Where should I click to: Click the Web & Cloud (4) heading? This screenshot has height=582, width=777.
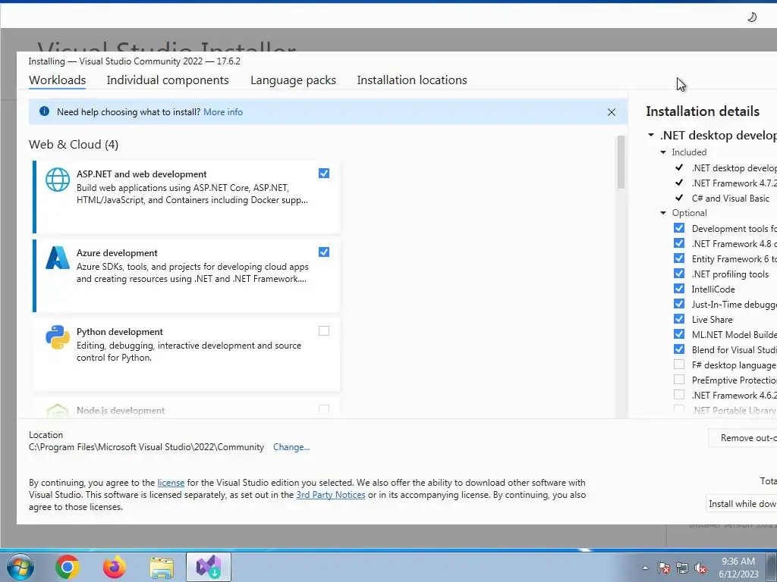tap(74, 145)
